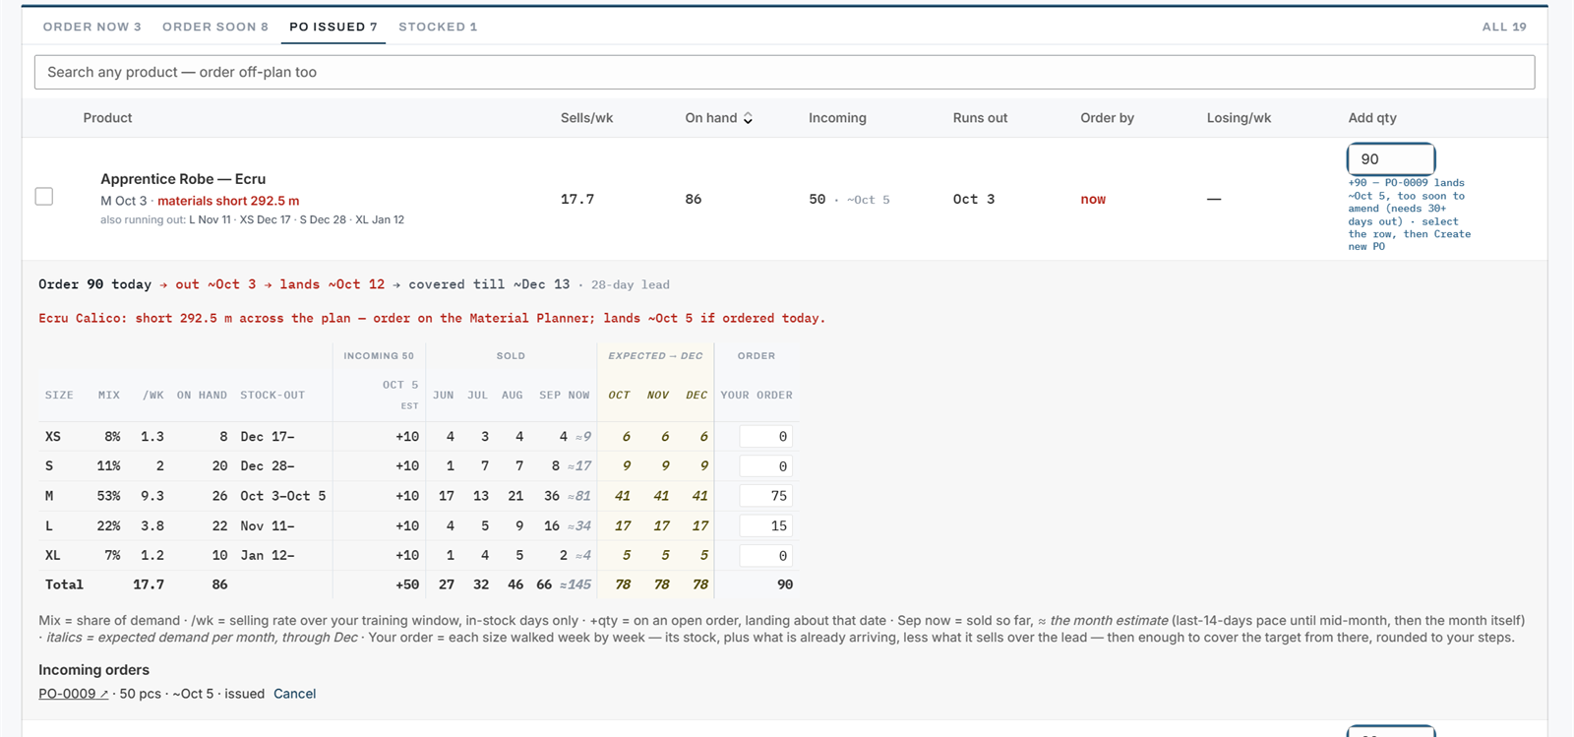Screen dimensions: 1574x737
Task: Edit XS size order quantity
Action: (765, 437)
